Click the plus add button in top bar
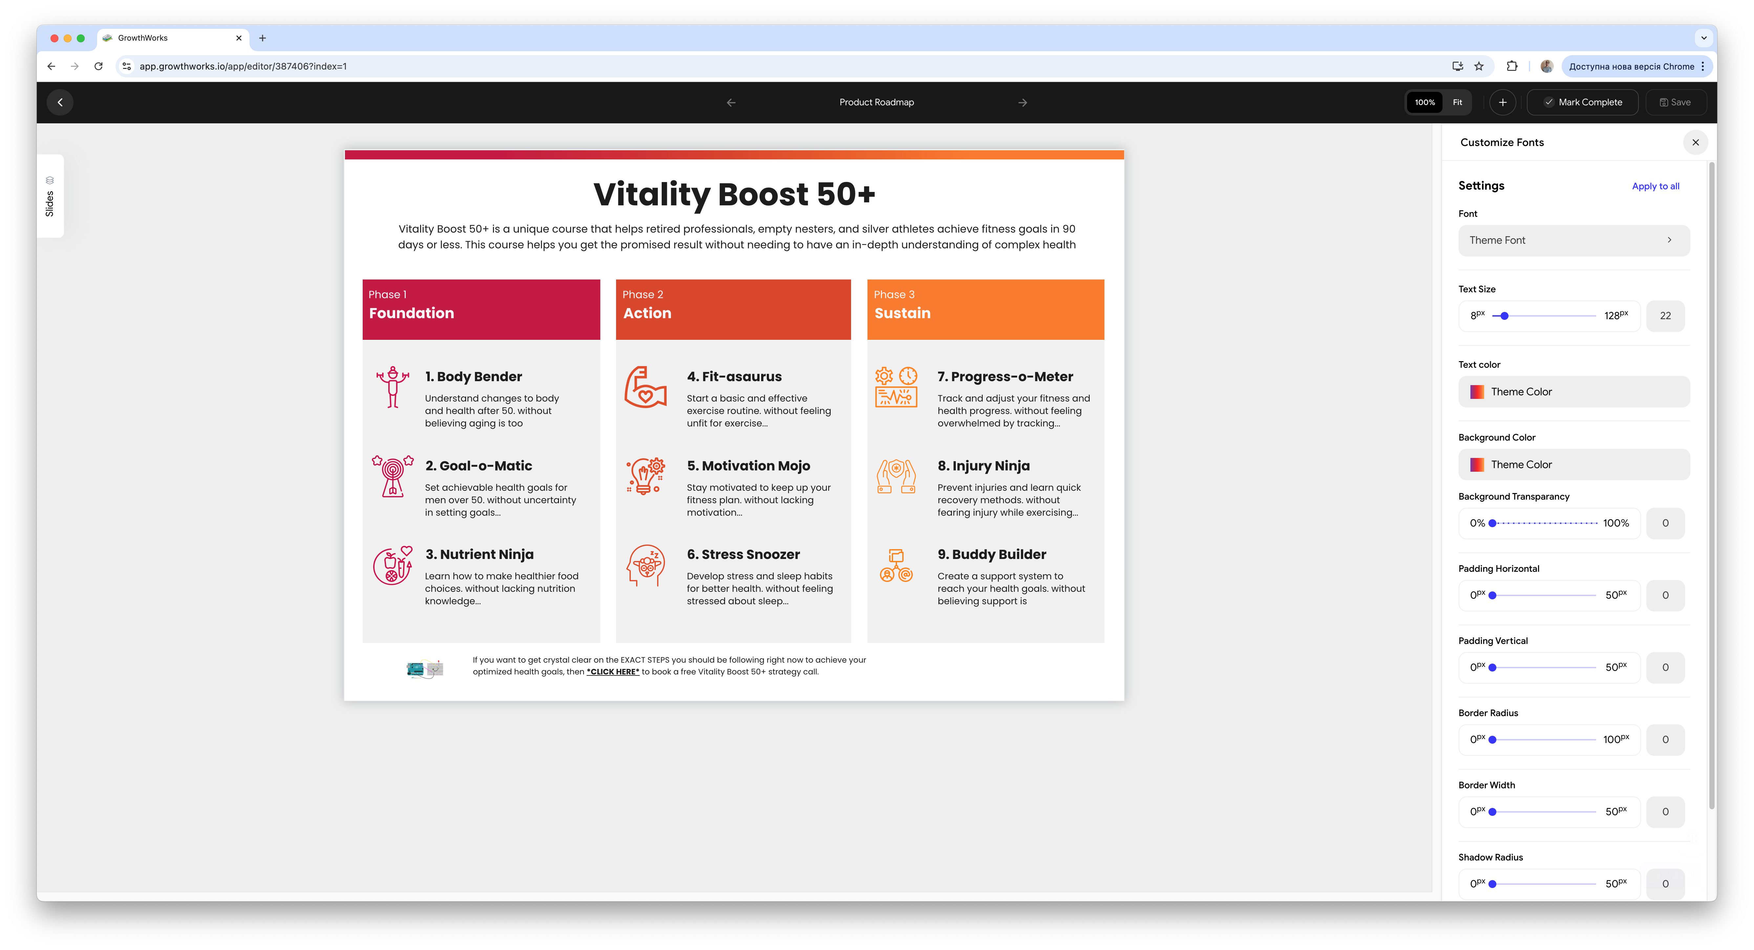The image size is (1754, 950). [1502, 102]
